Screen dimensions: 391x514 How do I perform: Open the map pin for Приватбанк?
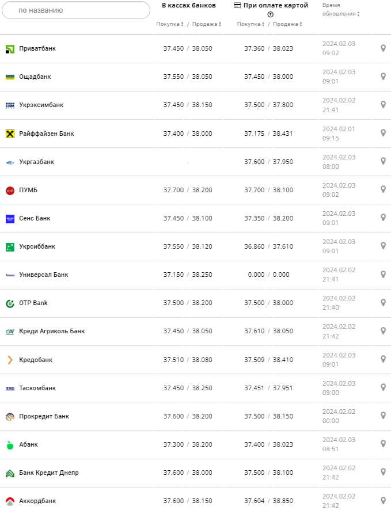coord(383,48)
